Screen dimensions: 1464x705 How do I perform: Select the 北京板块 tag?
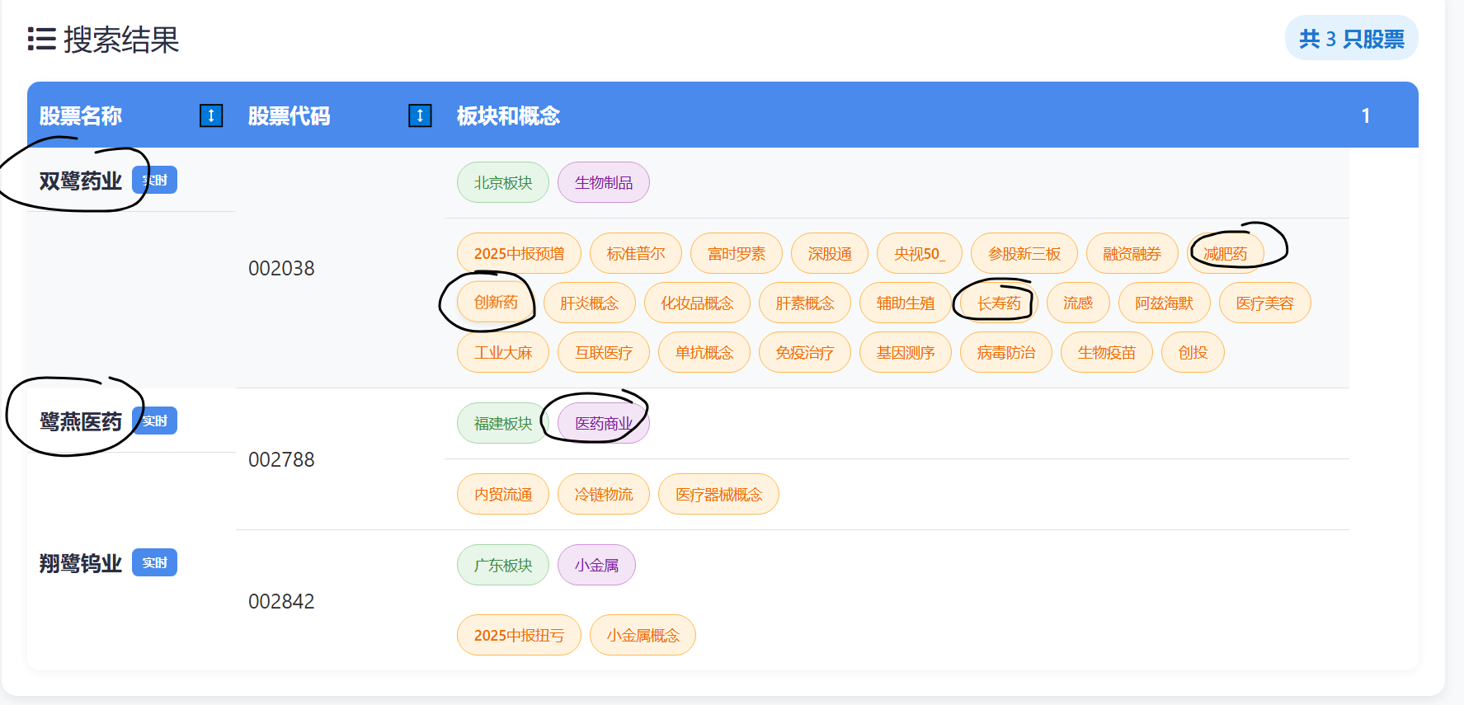(503, 182)
